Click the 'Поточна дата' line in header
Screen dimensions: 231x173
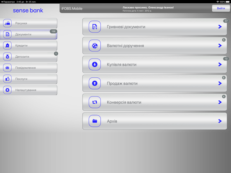[137, 11]
